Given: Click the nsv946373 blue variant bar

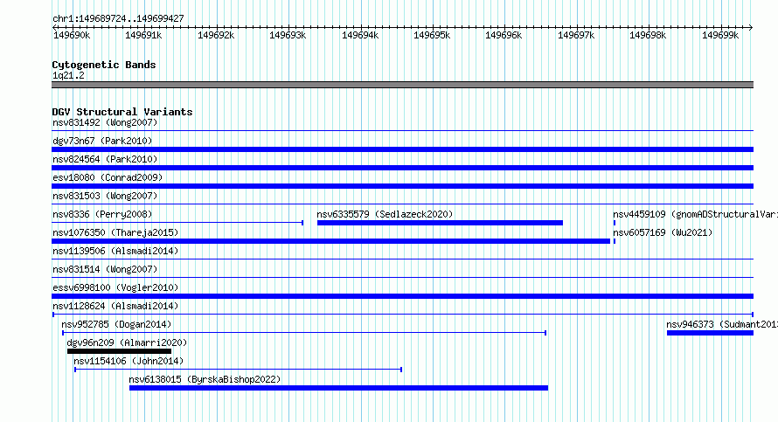Looking at the screenshot, I should (x=710, y=333).
